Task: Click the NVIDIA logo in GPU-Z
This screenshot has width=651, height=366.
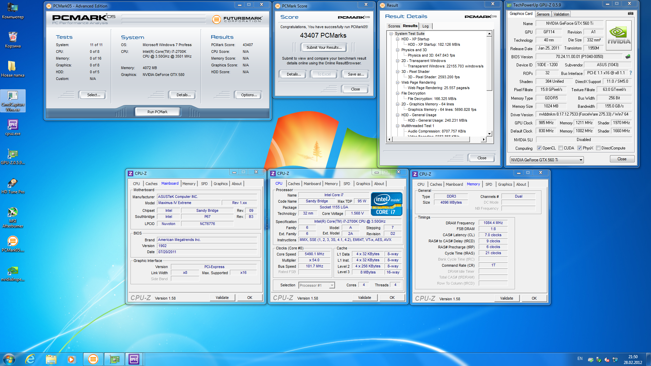Action: point(619,36)
